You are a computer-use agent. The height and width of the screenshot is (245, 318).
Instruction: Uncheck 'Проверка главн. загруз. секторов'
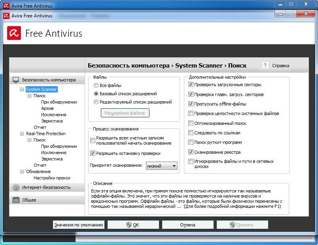point(191,94)
